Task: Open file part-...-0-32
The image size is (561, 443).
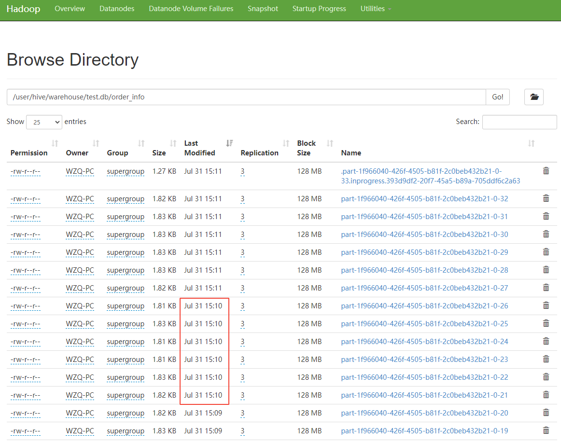Action: [424, 198]
